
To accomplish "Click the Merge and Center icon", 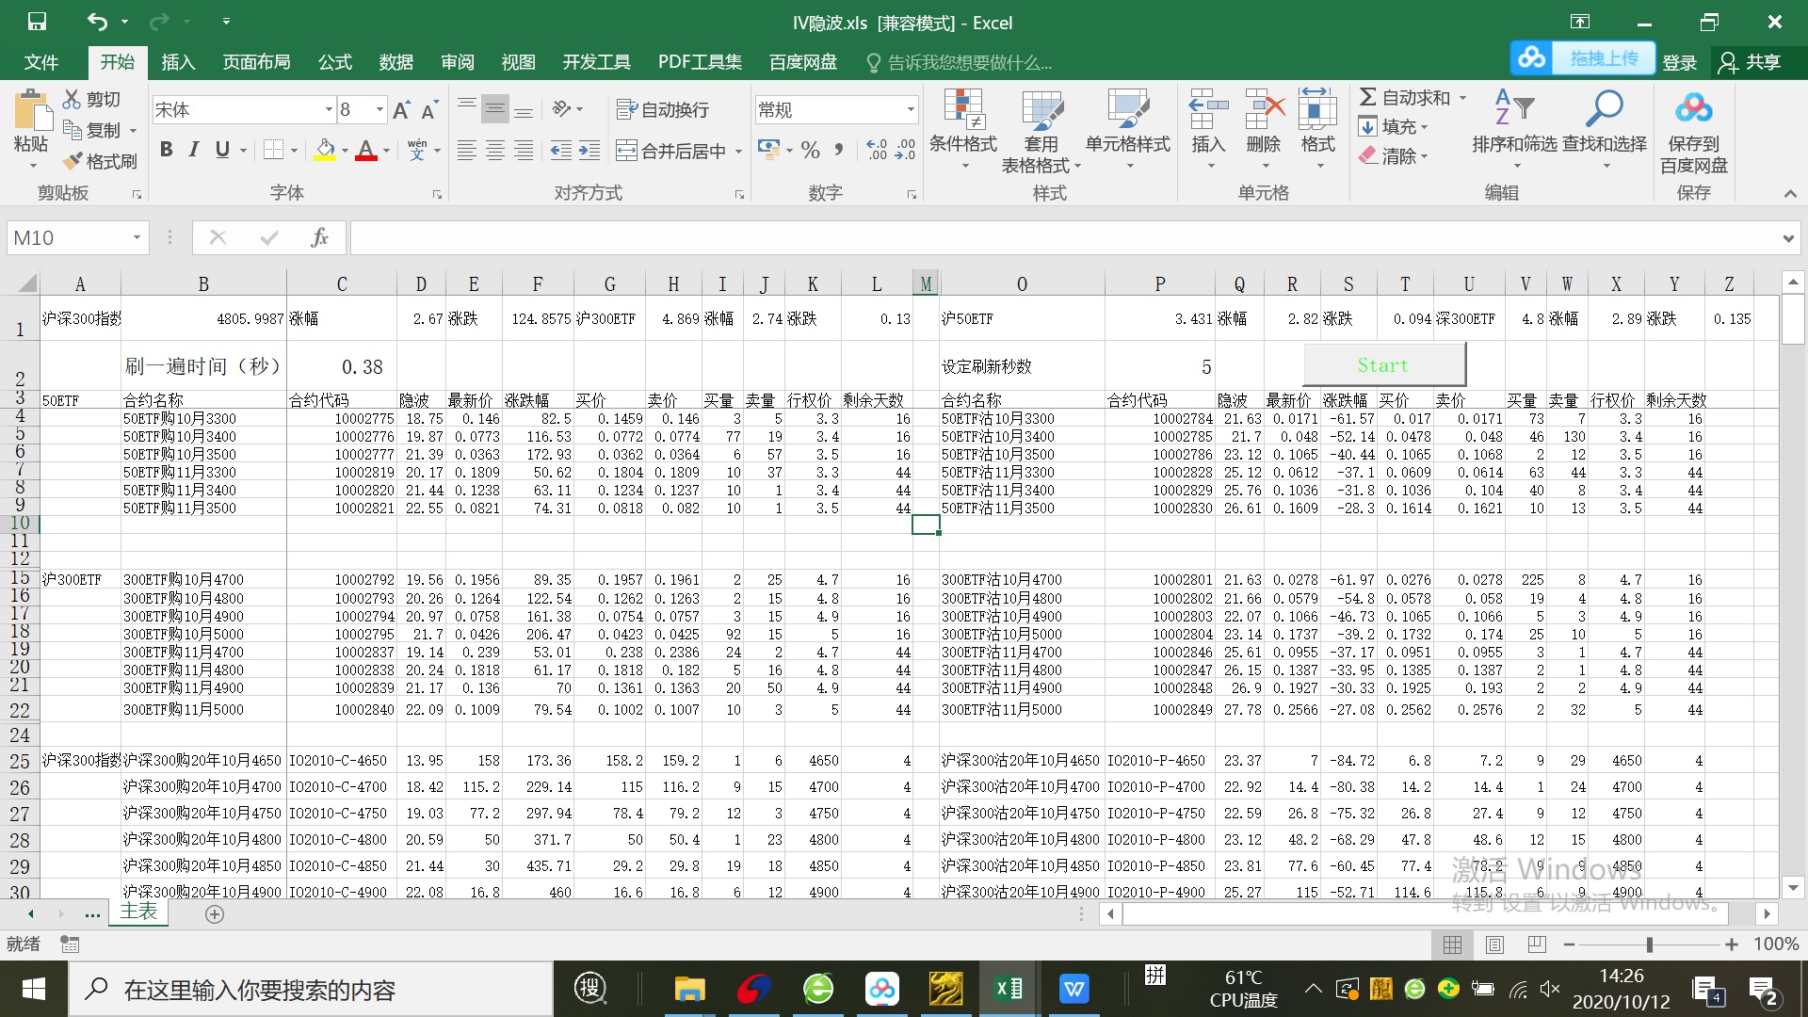I will pos(626,151).
